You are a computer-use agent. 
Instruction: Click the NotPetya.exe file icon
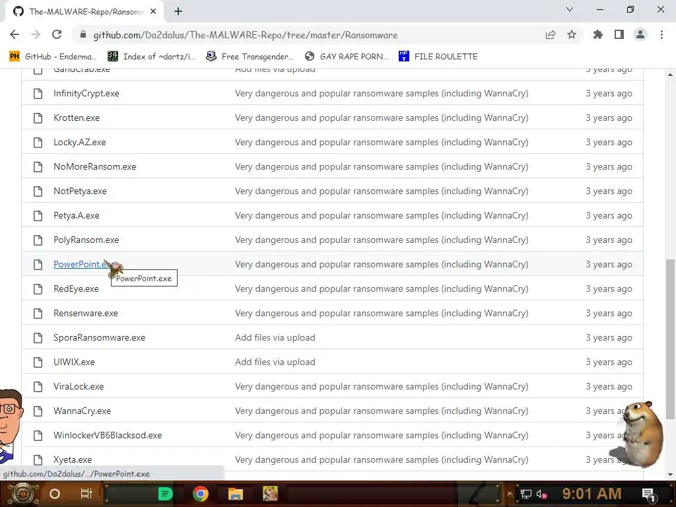[38, 191]
